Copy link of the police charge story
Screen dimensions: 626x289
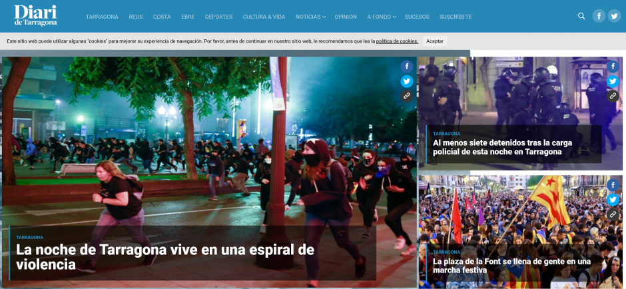pos(613,96)
